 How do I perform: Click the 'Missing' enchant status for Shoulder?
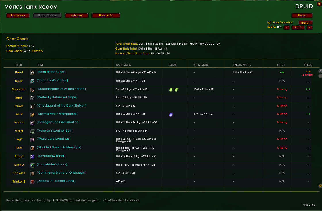pyautogui.click(x=282, y=89)
